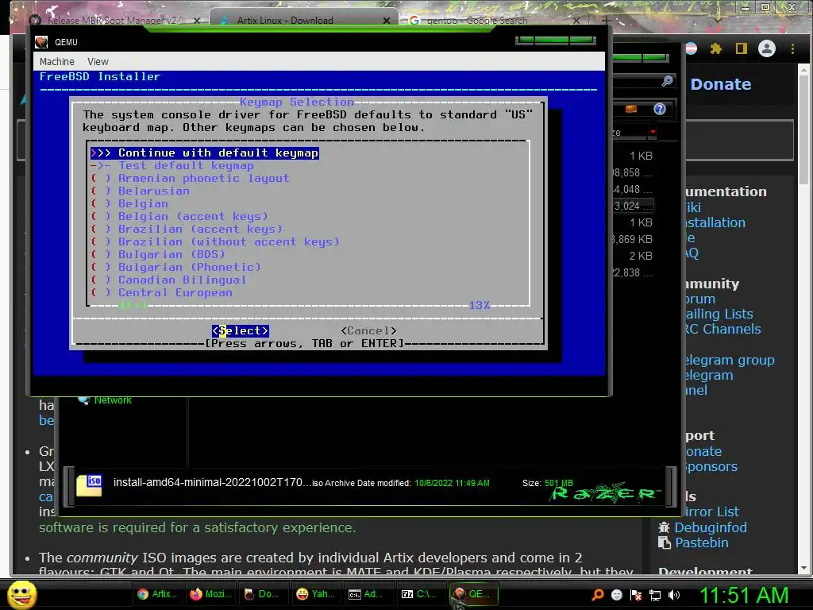Image resolution: width=813 pixels, height=610 pixels.
Task: Open the Size column dropdown arrow
Action: tap(653, 133)
